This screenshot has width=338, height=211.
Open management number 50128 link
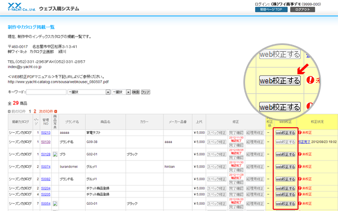(46, 154)
